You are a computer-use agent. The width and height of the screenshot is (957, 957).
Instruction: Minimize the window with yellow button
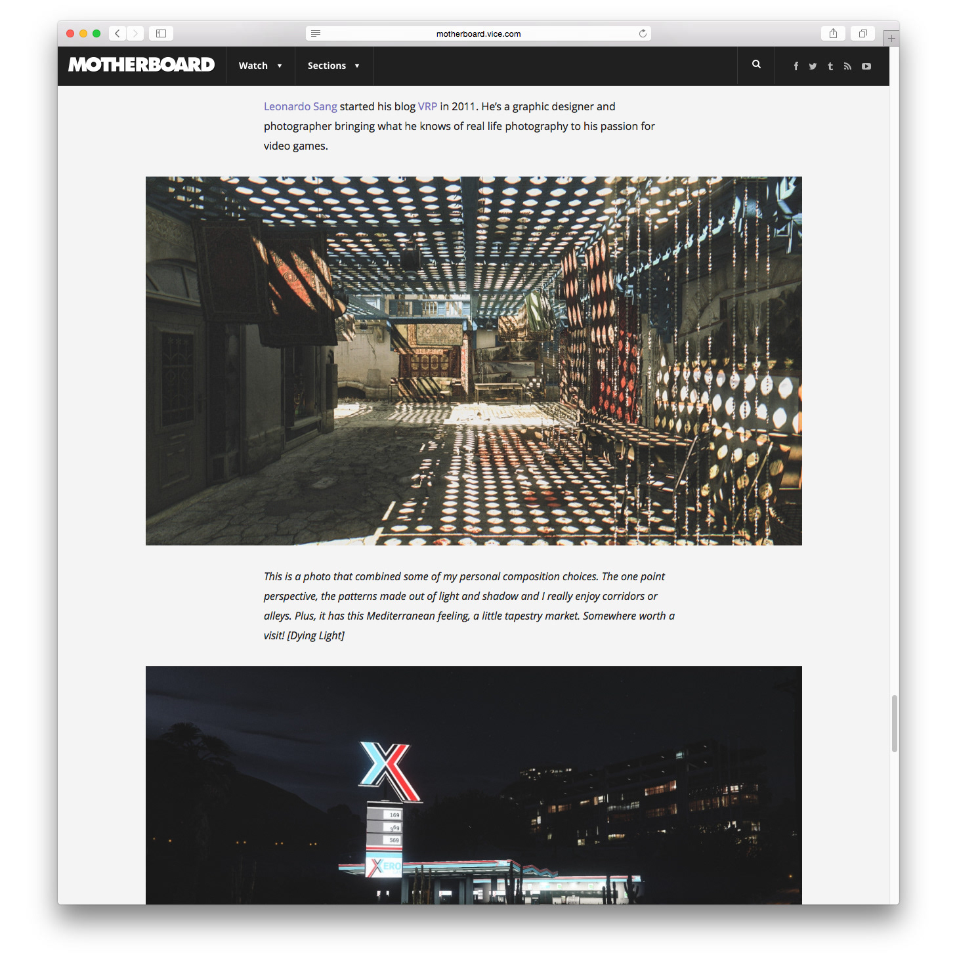point(83,33)
